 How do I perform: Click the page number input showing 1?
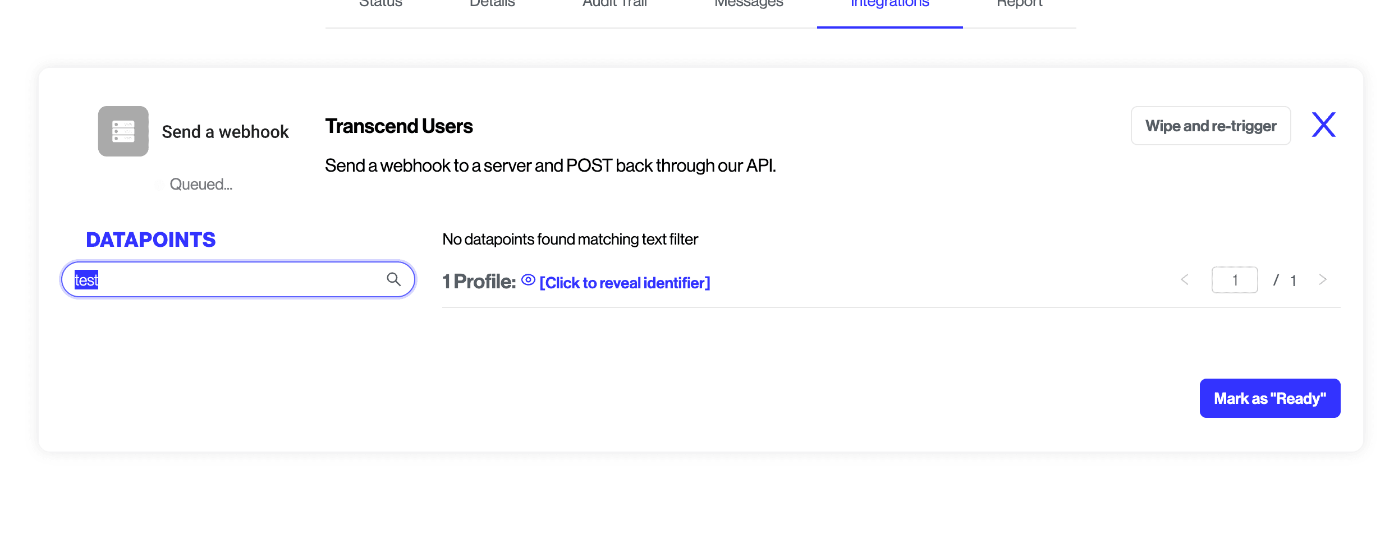(1235, 280)
